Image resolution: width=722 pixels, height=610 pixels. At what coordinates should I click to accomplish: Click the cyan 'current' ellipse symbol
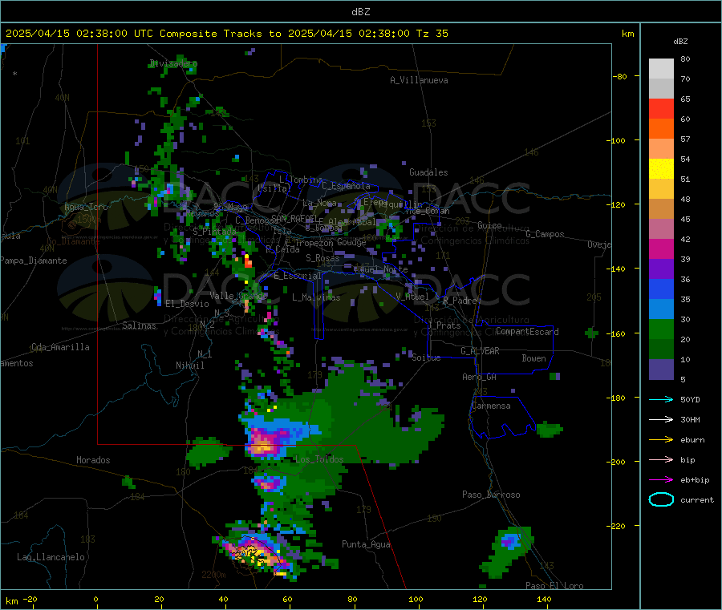[661, 499]
